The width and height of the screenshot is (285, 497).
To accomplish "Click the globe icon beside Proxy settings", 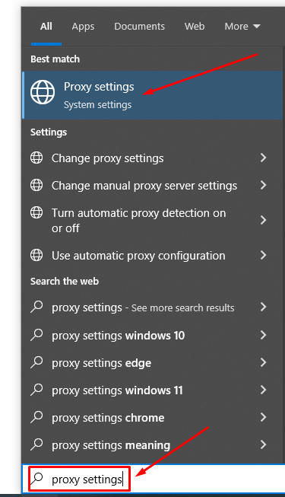I will [x=43, y=92].
